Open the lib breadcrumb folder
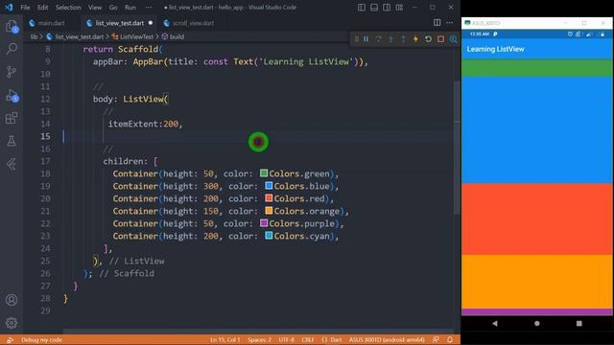 [35, 36]
